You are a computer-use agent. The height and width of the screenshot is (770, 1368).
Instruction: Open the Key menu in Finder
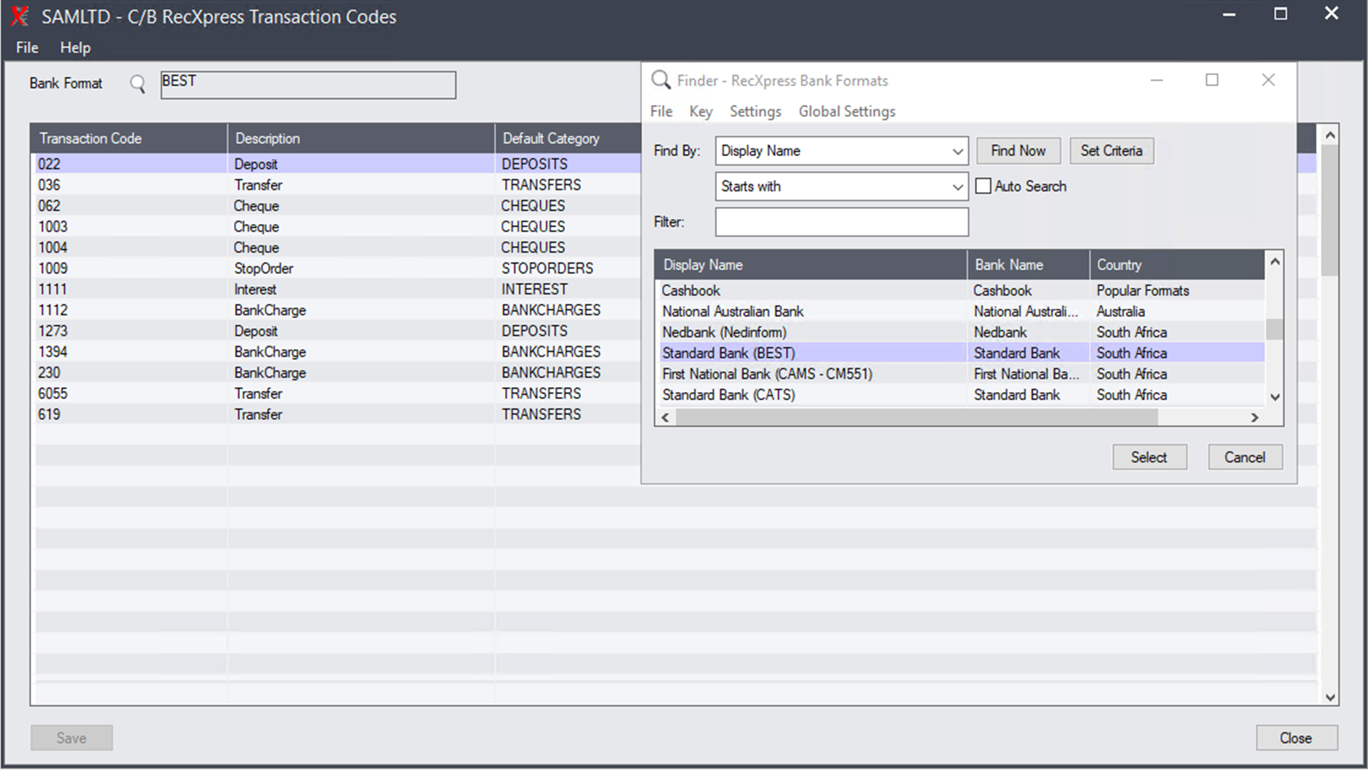[x=700, y=111]
